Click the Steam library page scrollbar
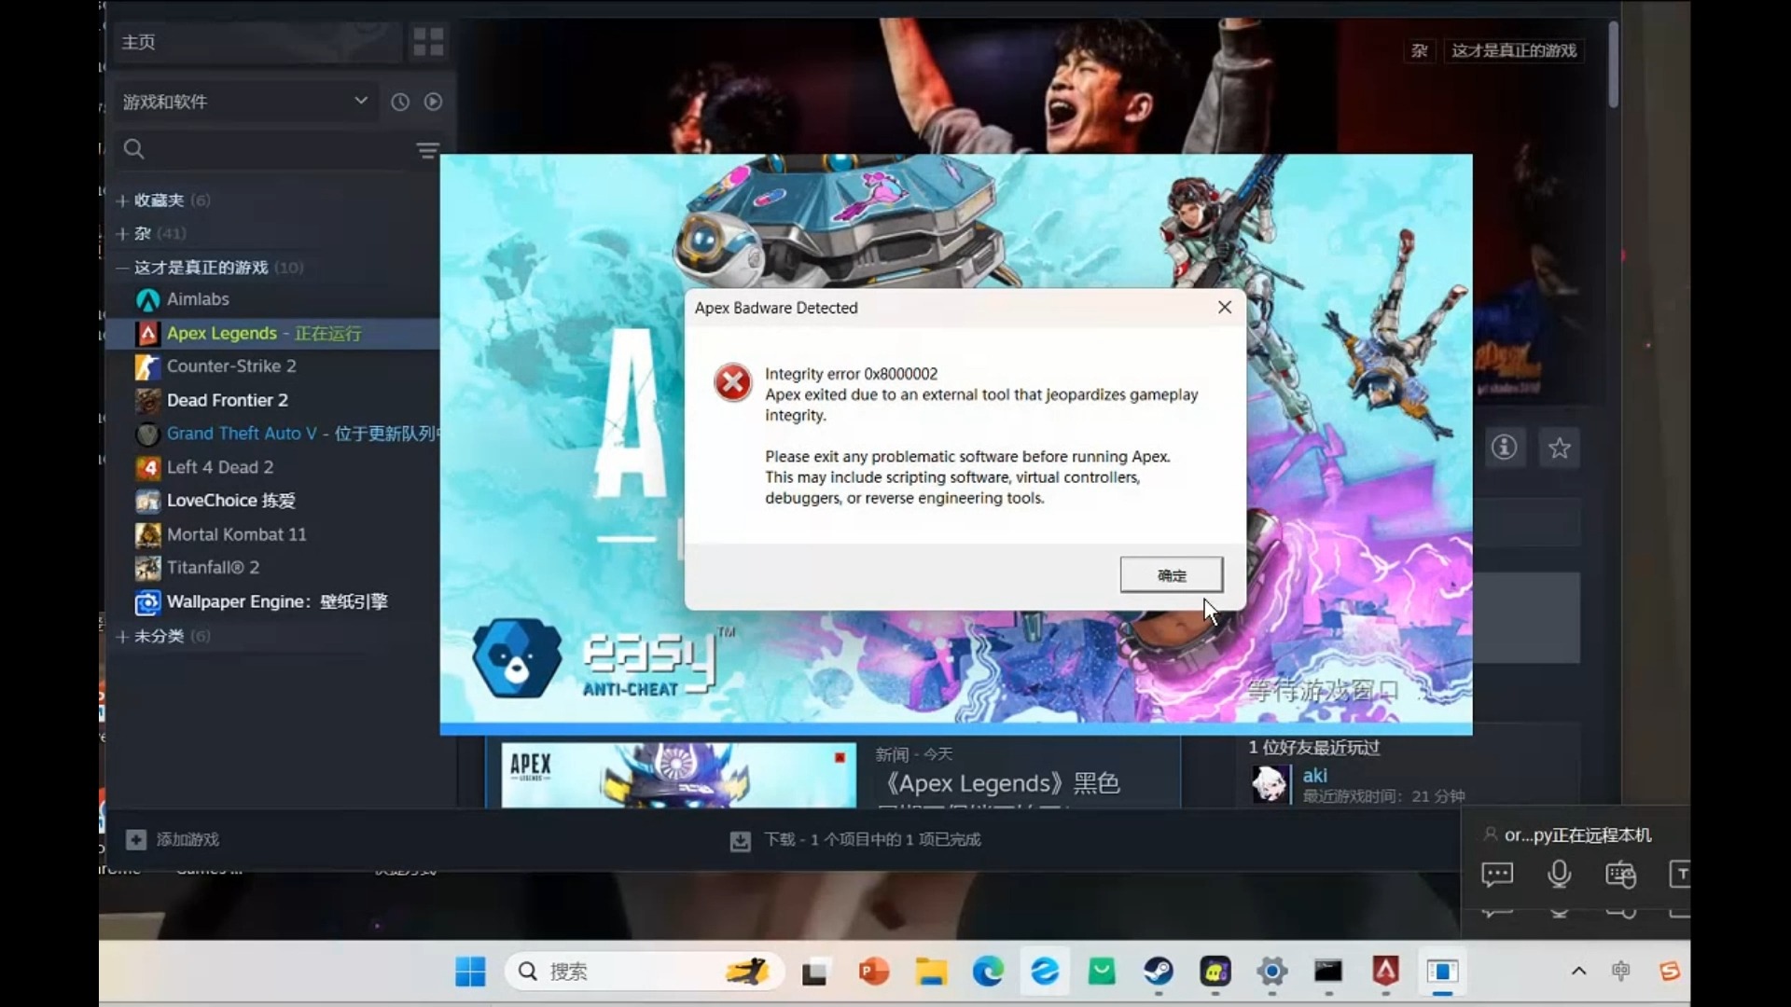 pos(1613,63)
